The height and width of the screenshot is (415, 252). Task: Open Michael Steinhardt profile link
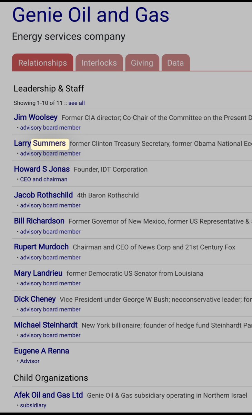(x=46, y=325)
